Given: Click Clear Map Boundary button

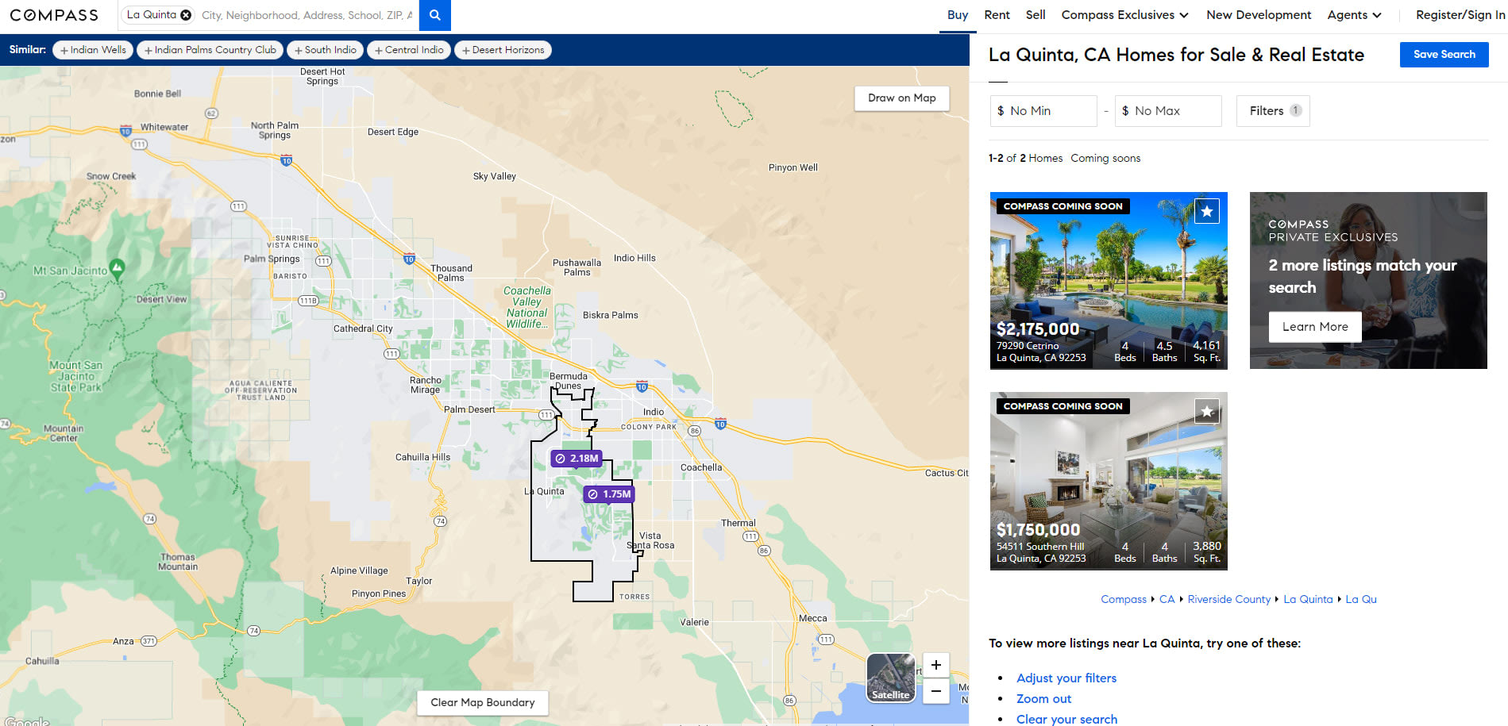Looking at the screenshot, I should tap(483, 703).
